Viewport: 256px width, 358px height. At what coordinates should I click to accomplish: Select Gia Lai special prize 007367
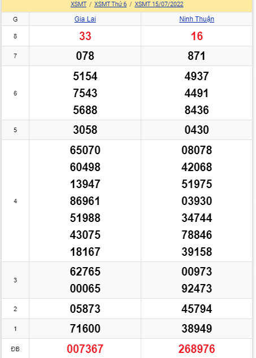(x=85, y=349)
